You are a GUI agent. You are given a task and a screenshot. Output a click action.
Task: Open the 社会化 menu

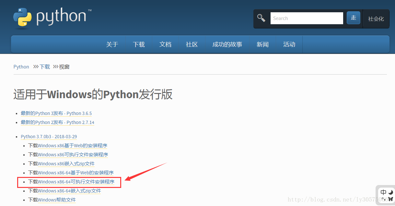[x=376, y=19]
